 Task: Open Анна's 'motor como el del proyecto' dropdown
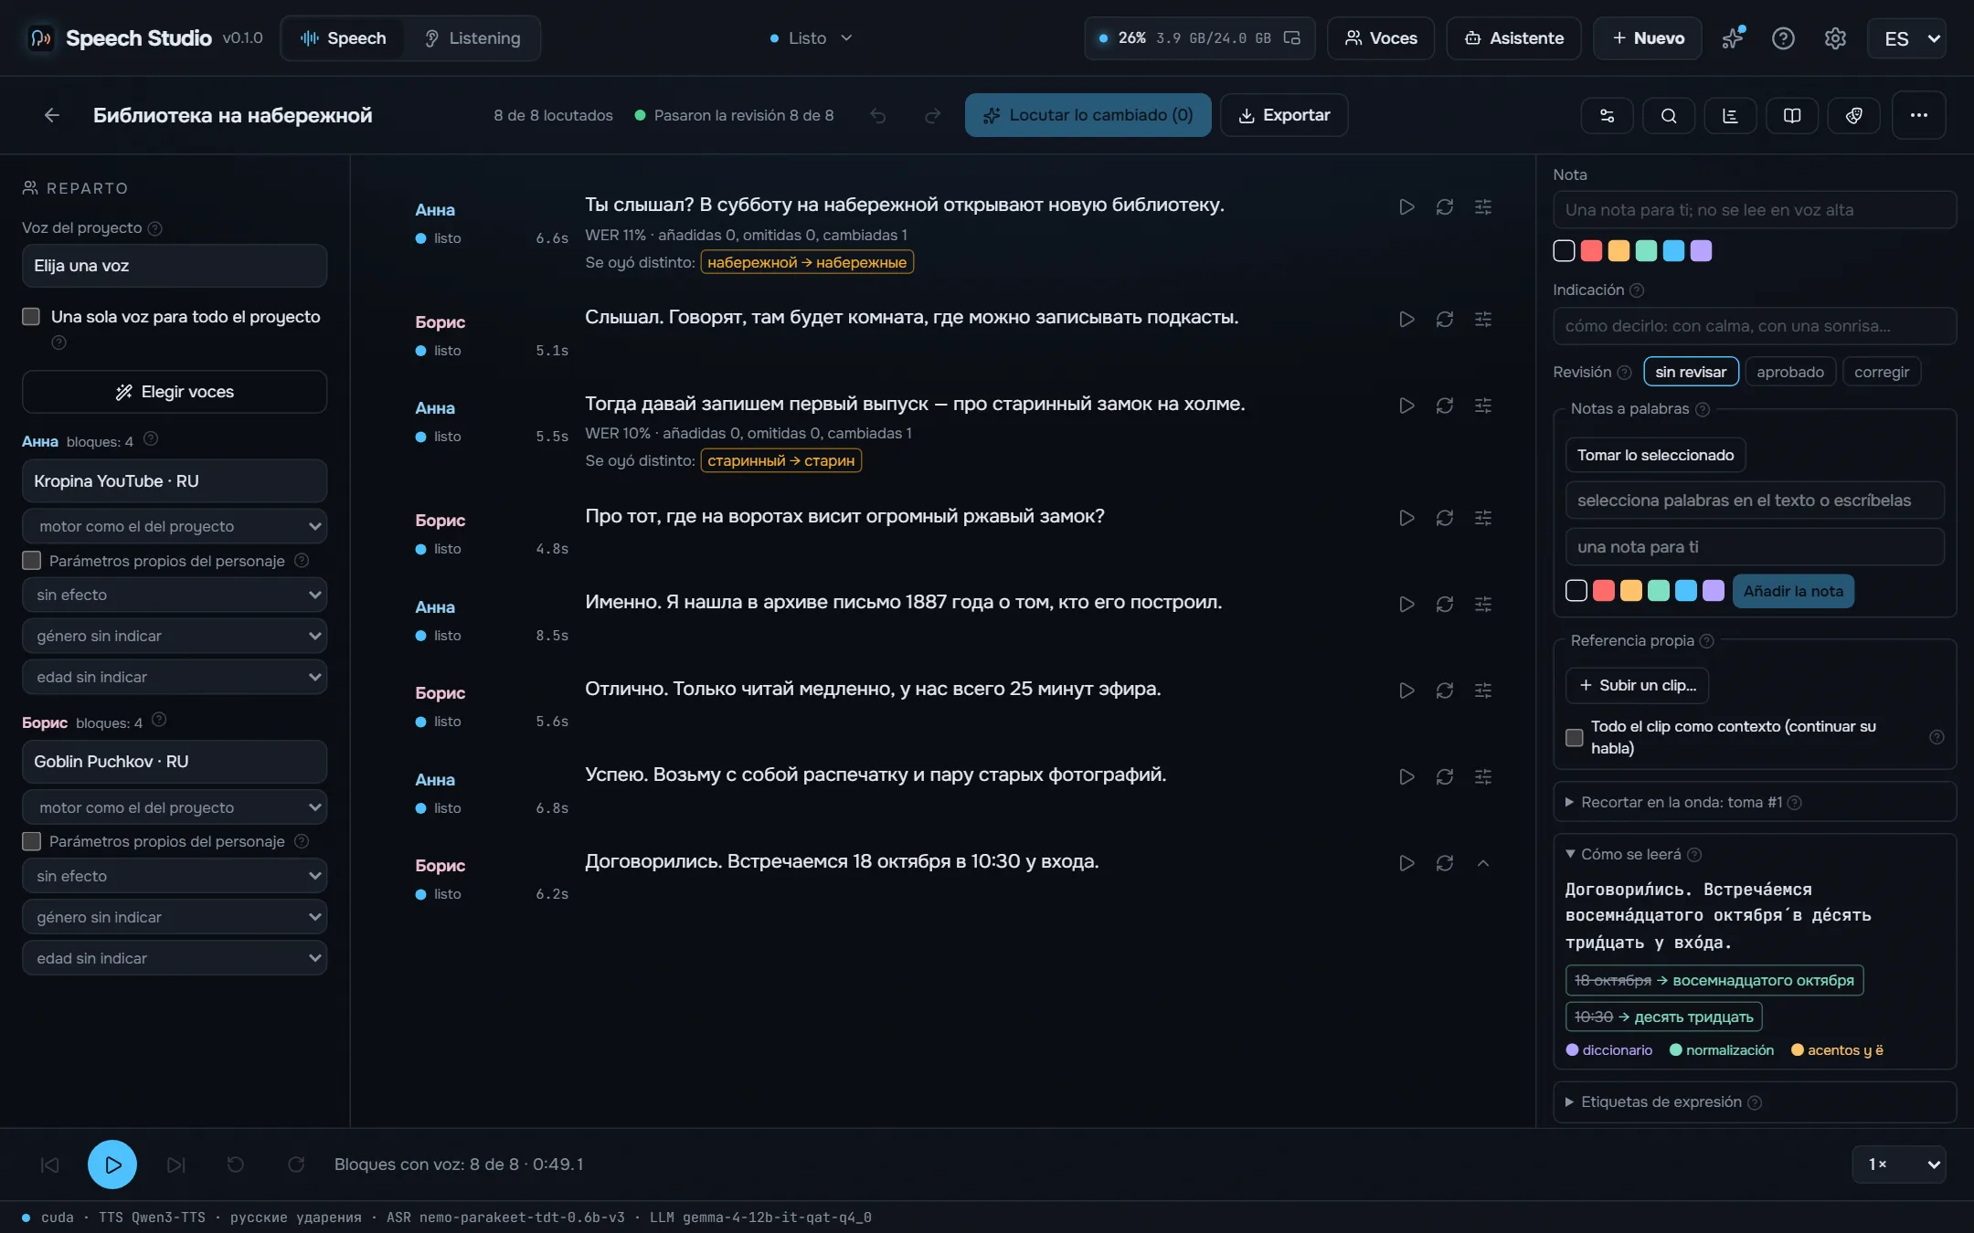(175, 526)
